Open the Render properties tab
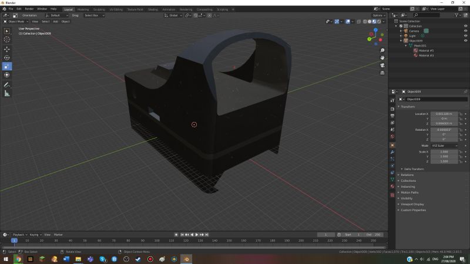 coord(392,109)
